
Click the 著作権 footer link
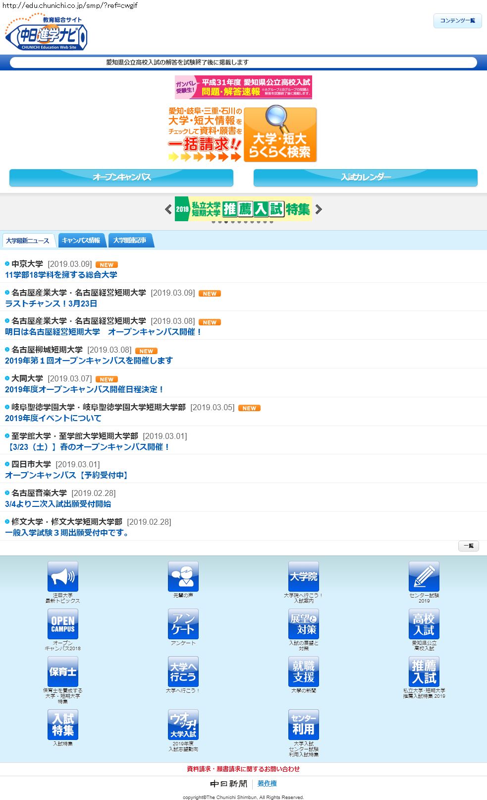pyautogui.click(x=267, y=784)
